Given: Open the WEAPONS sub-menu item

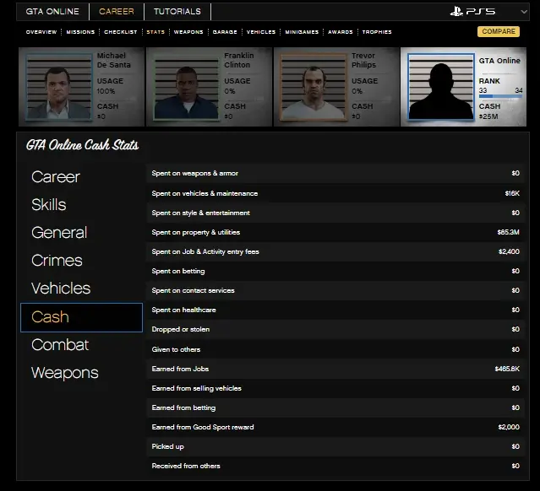Looking at the screenshot, I should (188, 32).
